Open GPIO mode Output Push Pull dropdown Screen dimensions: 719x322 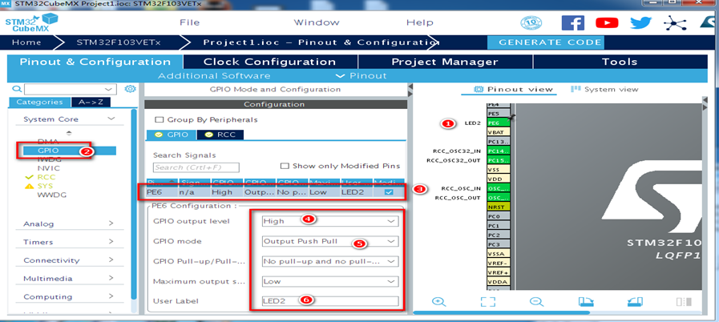[x=329, y=241]
